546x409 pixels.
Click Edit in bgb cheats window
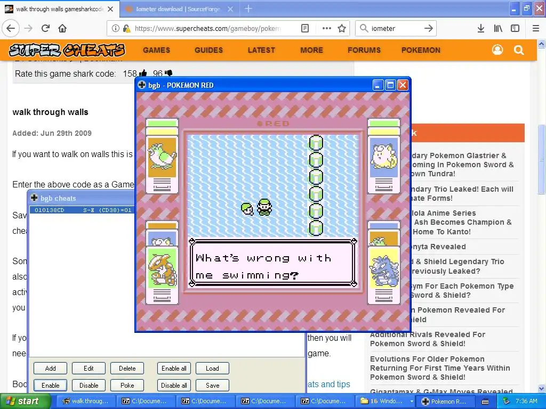[x=89, y=369]
